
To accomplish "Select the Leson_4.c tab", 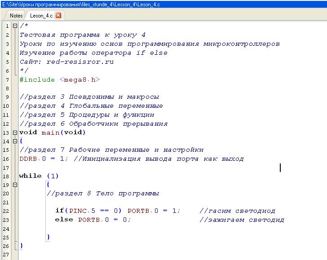I will point(41,16).
